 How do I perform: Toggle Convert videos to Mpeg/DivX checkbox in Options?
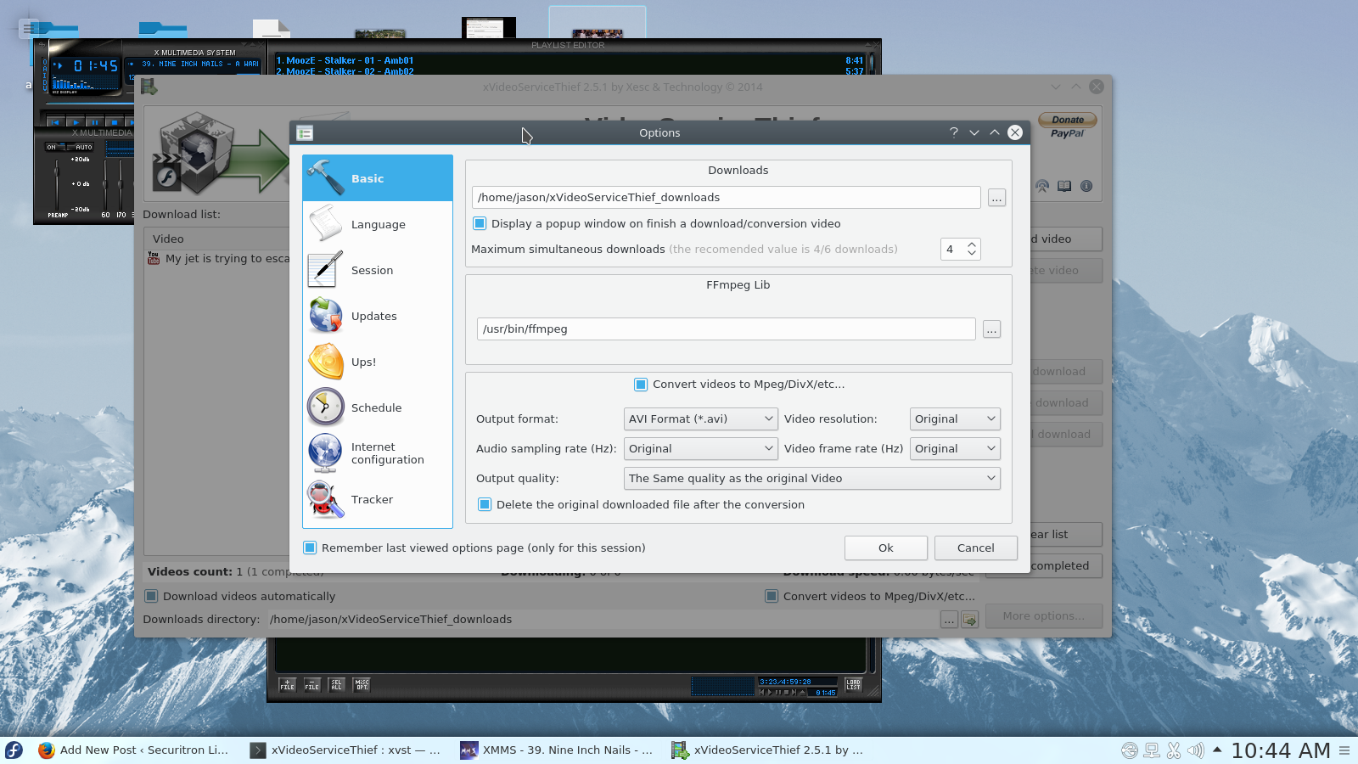click(x=641, y=384)
